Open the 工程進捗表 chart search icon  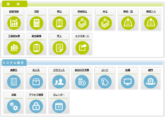[x=14, y=48]
